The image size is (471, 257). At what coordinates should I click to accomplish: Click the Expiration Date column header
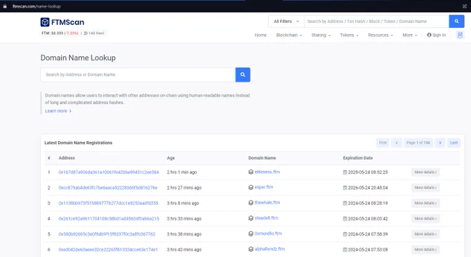point(358,158)
